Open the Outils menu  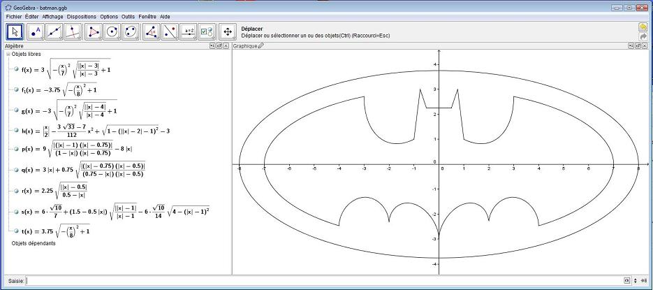(128, 15)
